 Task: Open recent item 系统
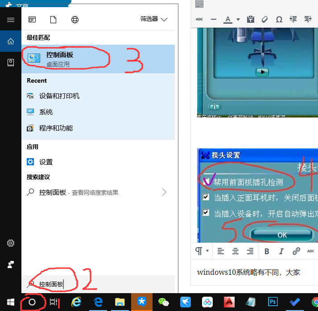[x=98, y=112]
